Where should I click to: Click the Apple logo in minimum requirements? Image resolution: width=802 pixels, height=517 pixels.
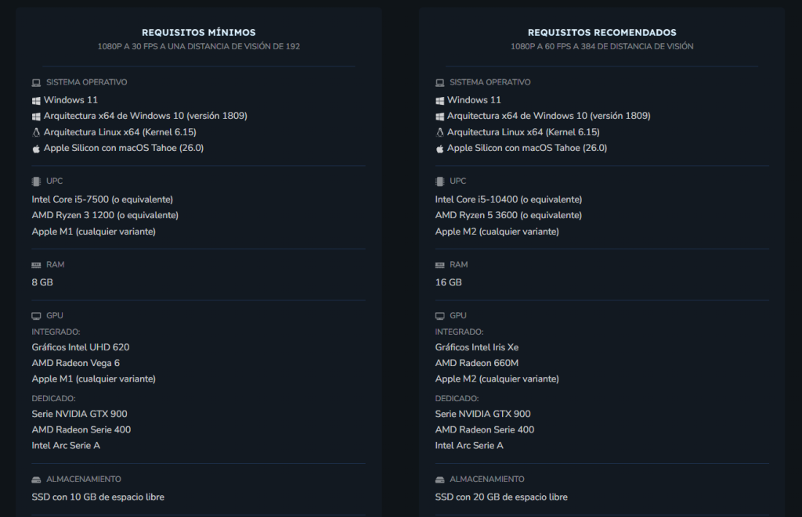(x=36, y=148)
